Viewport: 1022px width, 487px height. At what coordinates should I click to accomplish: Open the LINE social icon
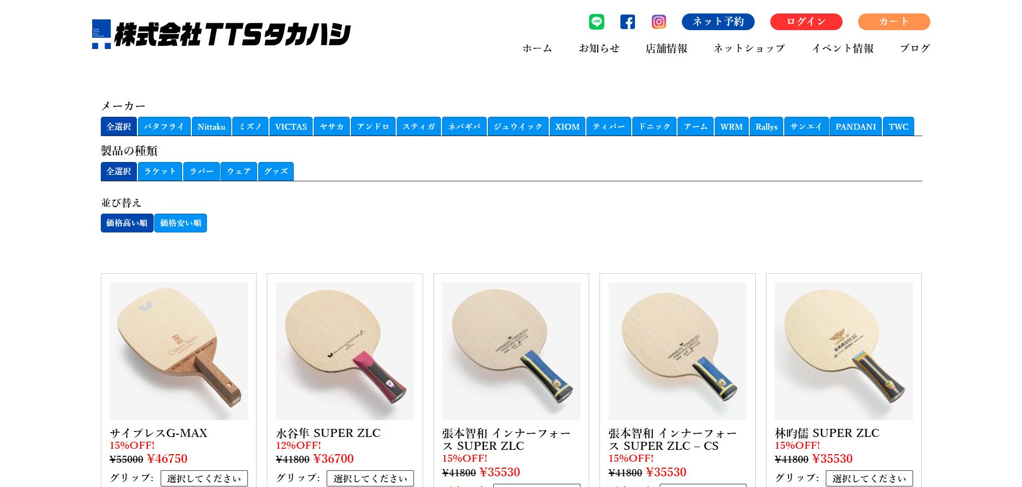[x=596, y=22]
